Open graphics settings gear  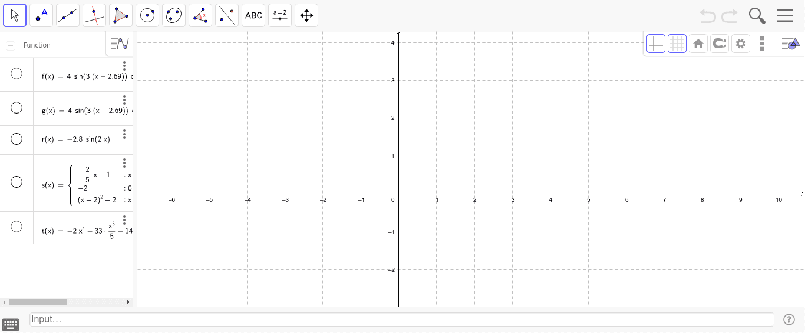point(741,44)
